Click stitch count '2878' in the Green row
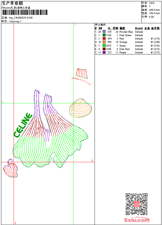Viewport: 162px width, 225px height. (108, 46)
